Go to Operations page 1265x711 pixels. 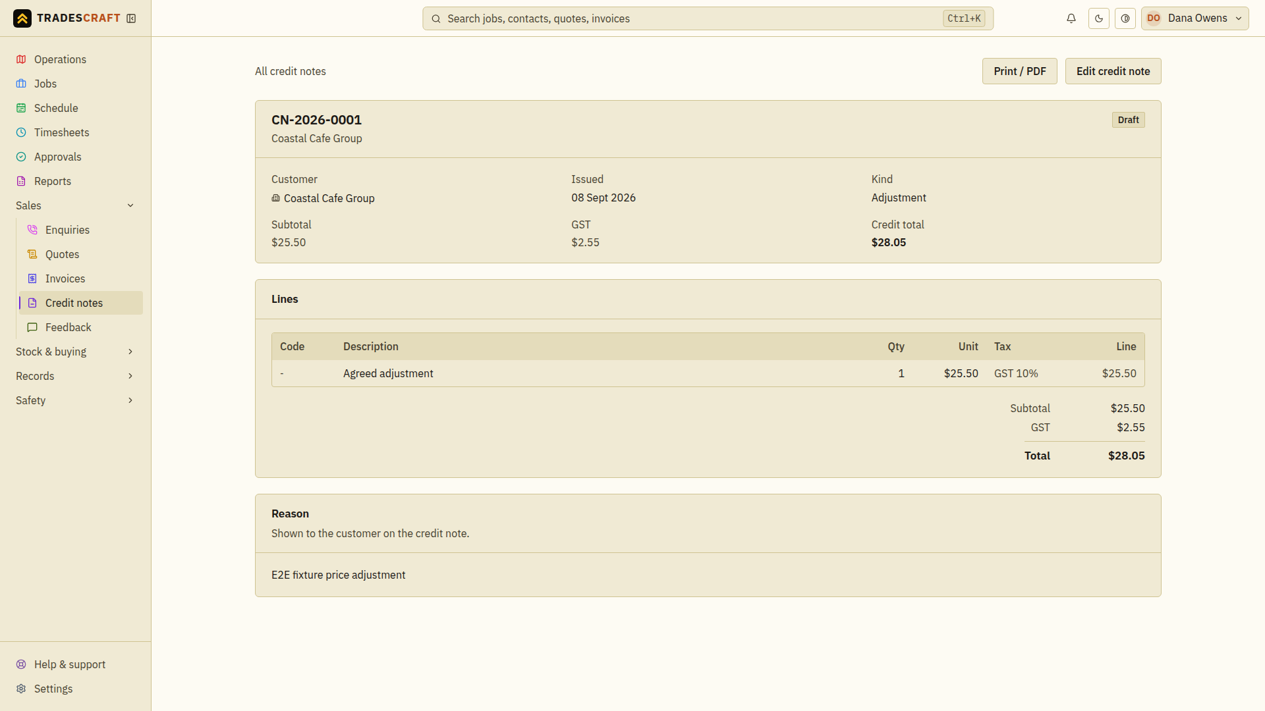(75, 59)
